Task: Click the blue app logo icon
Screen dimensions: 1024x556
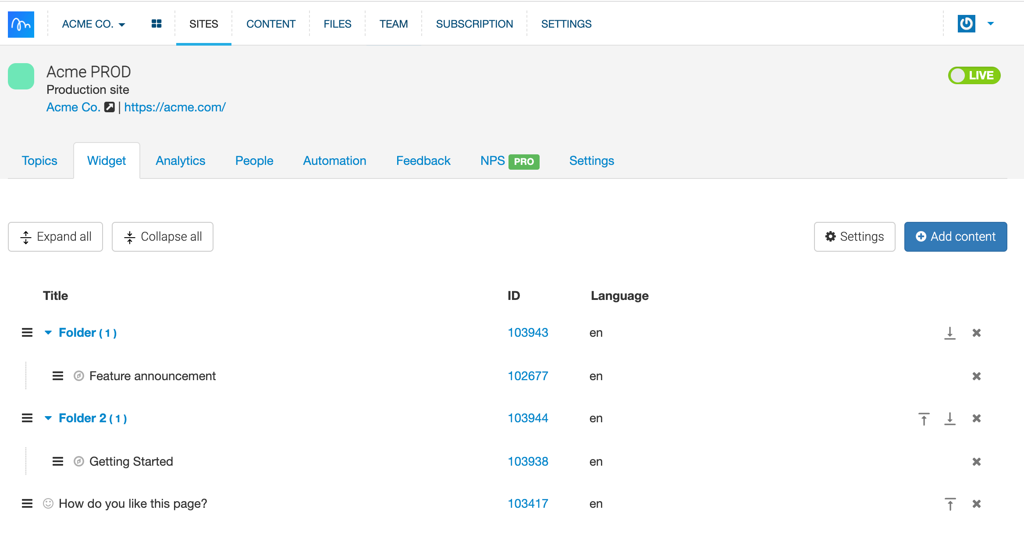Action: coord(21,24)
